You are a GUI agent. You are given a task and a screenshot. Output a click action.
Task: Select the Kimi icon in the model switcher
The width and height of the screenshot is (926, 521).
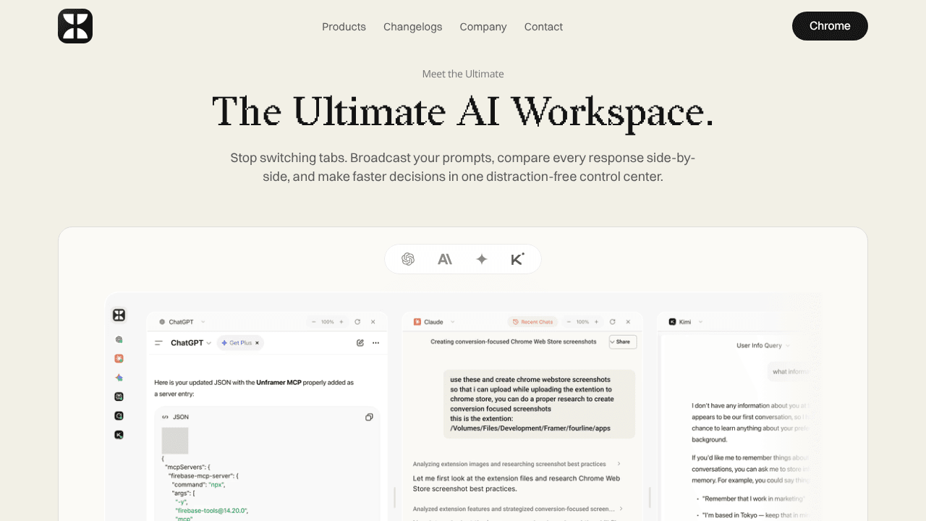click(x=517, y=259)
